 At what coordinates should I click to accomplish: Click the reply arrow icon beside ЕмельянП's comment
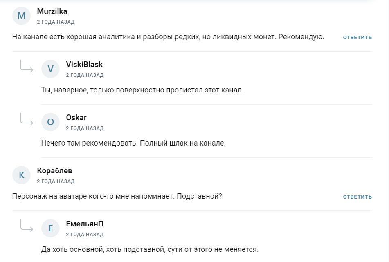27,226
